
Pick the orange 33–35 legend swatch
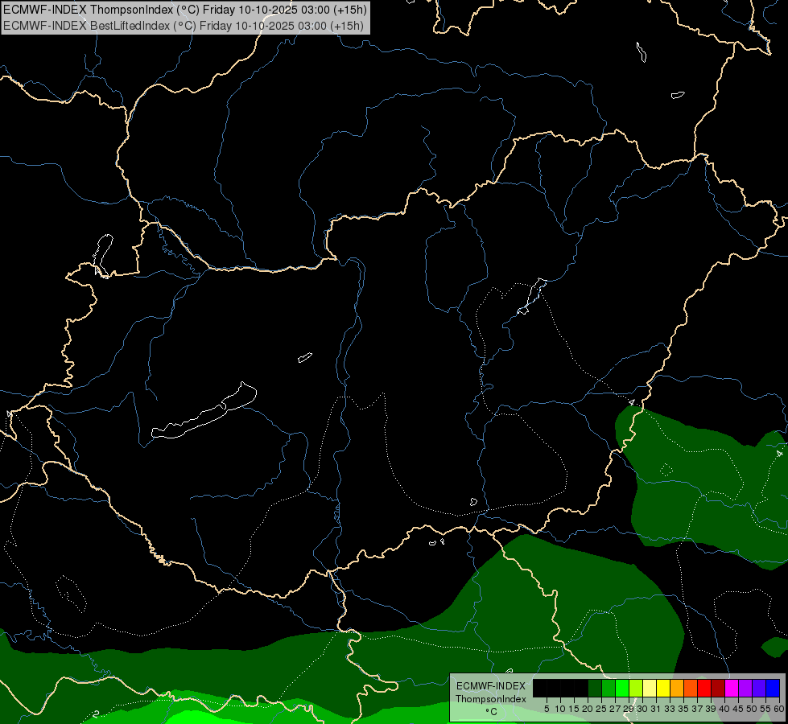point(677,688)
